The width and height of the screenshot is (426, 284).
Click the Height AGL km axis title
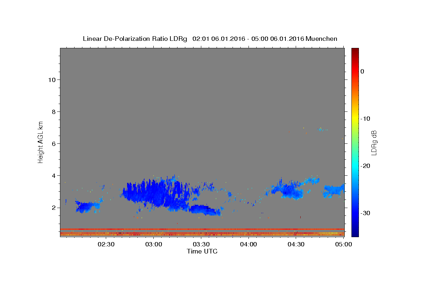coord(40,142)
